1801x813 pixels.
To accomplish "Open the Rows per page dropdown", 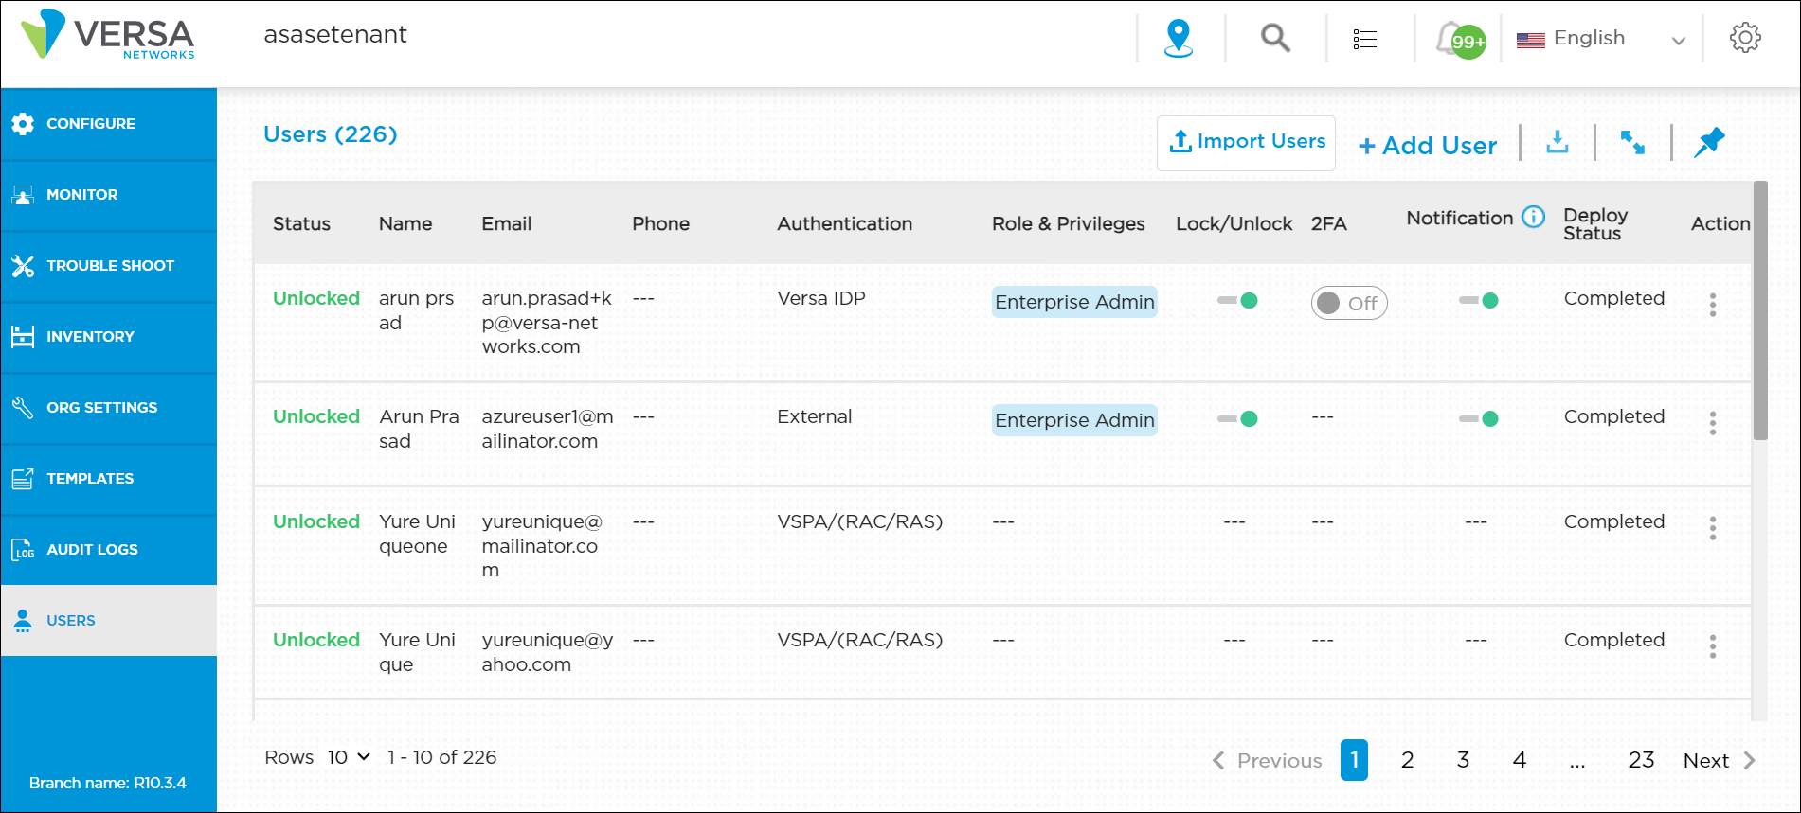I will coord(349,757).
